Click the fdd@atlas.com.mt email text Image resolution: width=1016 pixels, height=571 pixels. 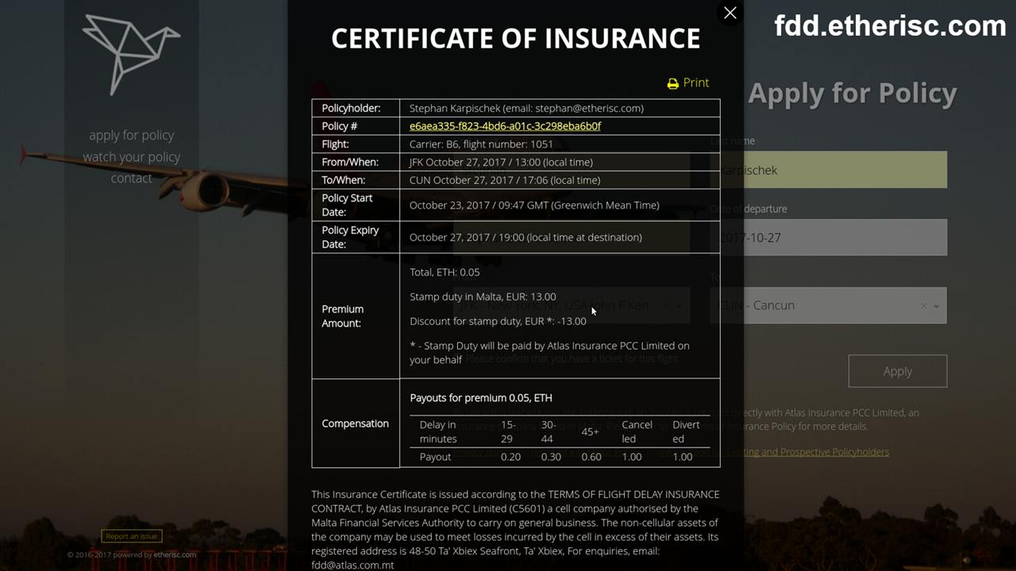click(x=352, y=565)
